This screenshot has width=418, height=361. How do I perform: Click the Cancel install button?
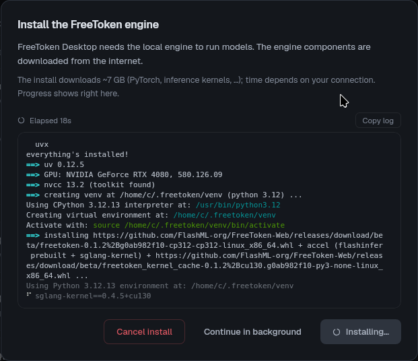[x=144, y=331]
